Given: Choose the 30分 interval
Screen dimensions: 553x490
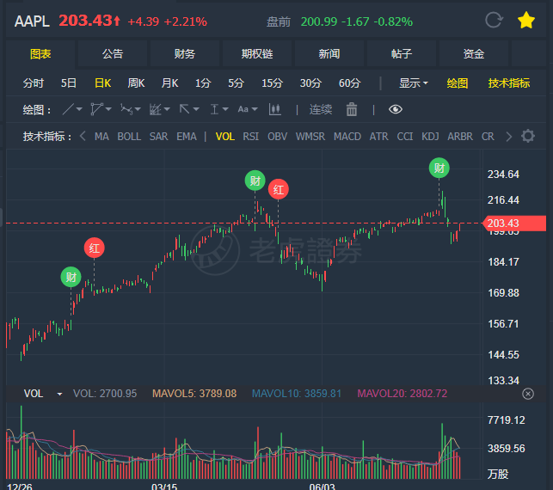Looking at the screenshot, I should click(310, 83).
